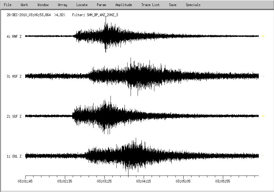Image resolution: width=274 pixels, height=192 pixels.
Task: Select the OUL Z trace label
Action: click(14, 156)
